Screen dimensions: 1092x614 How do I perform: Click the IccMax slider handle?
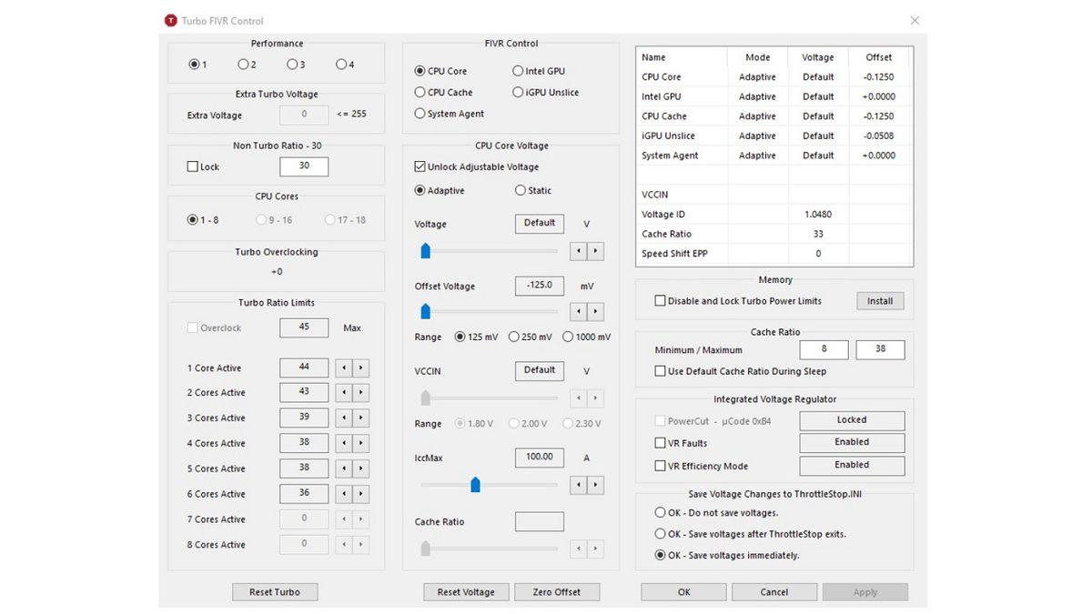point(475,485)
